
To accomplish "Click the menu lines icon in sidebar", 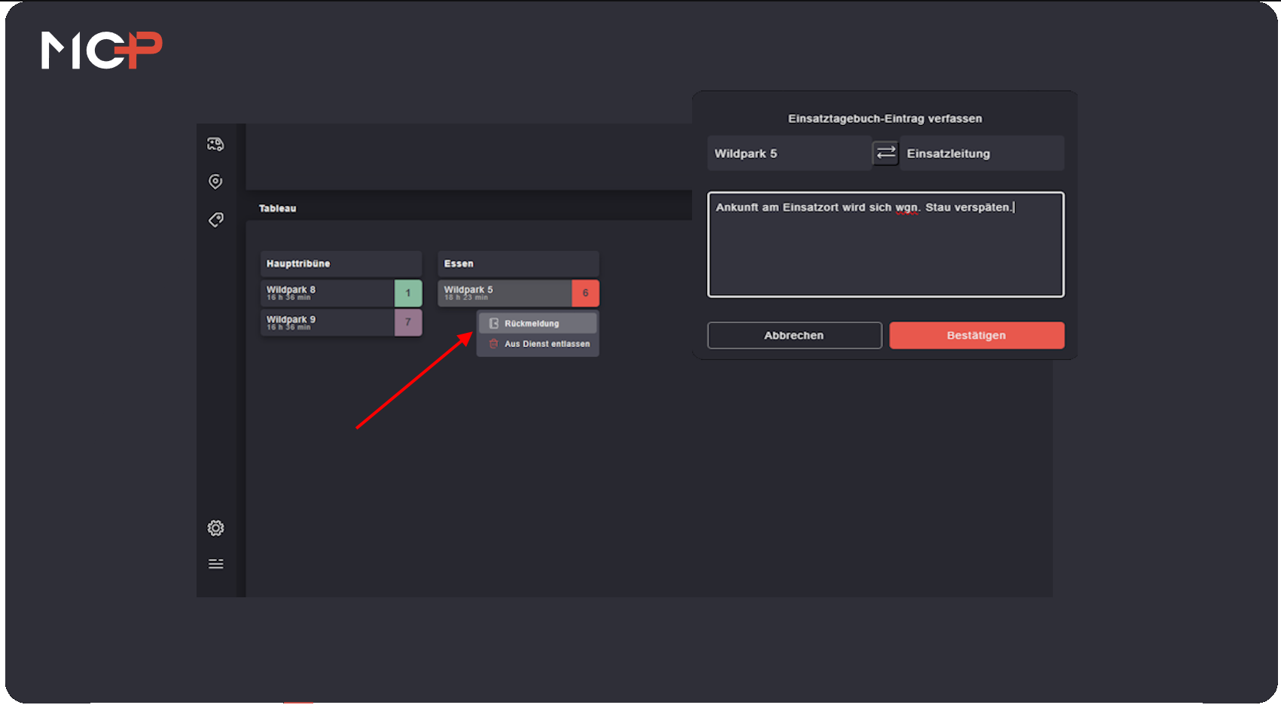I will coord(215,564).
